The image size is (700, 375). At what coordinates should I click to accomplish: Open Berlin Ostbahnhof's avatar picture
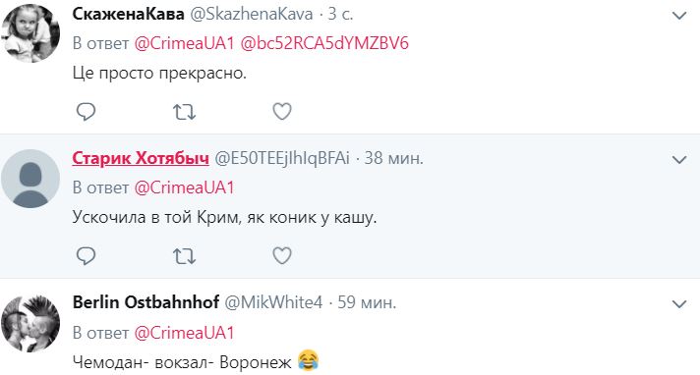[x=30, y=323]
